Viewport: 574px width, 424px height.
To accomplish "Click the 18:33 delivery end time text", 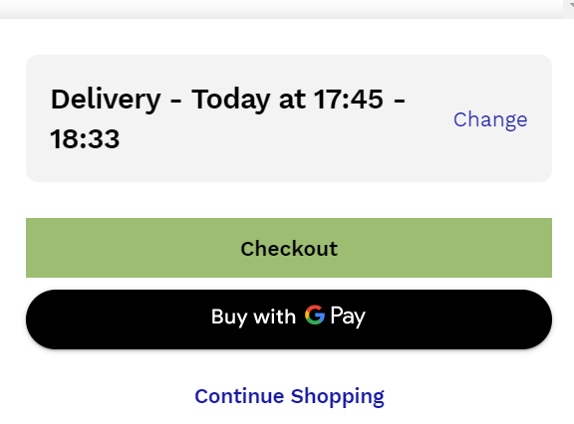I will point(85,139).
